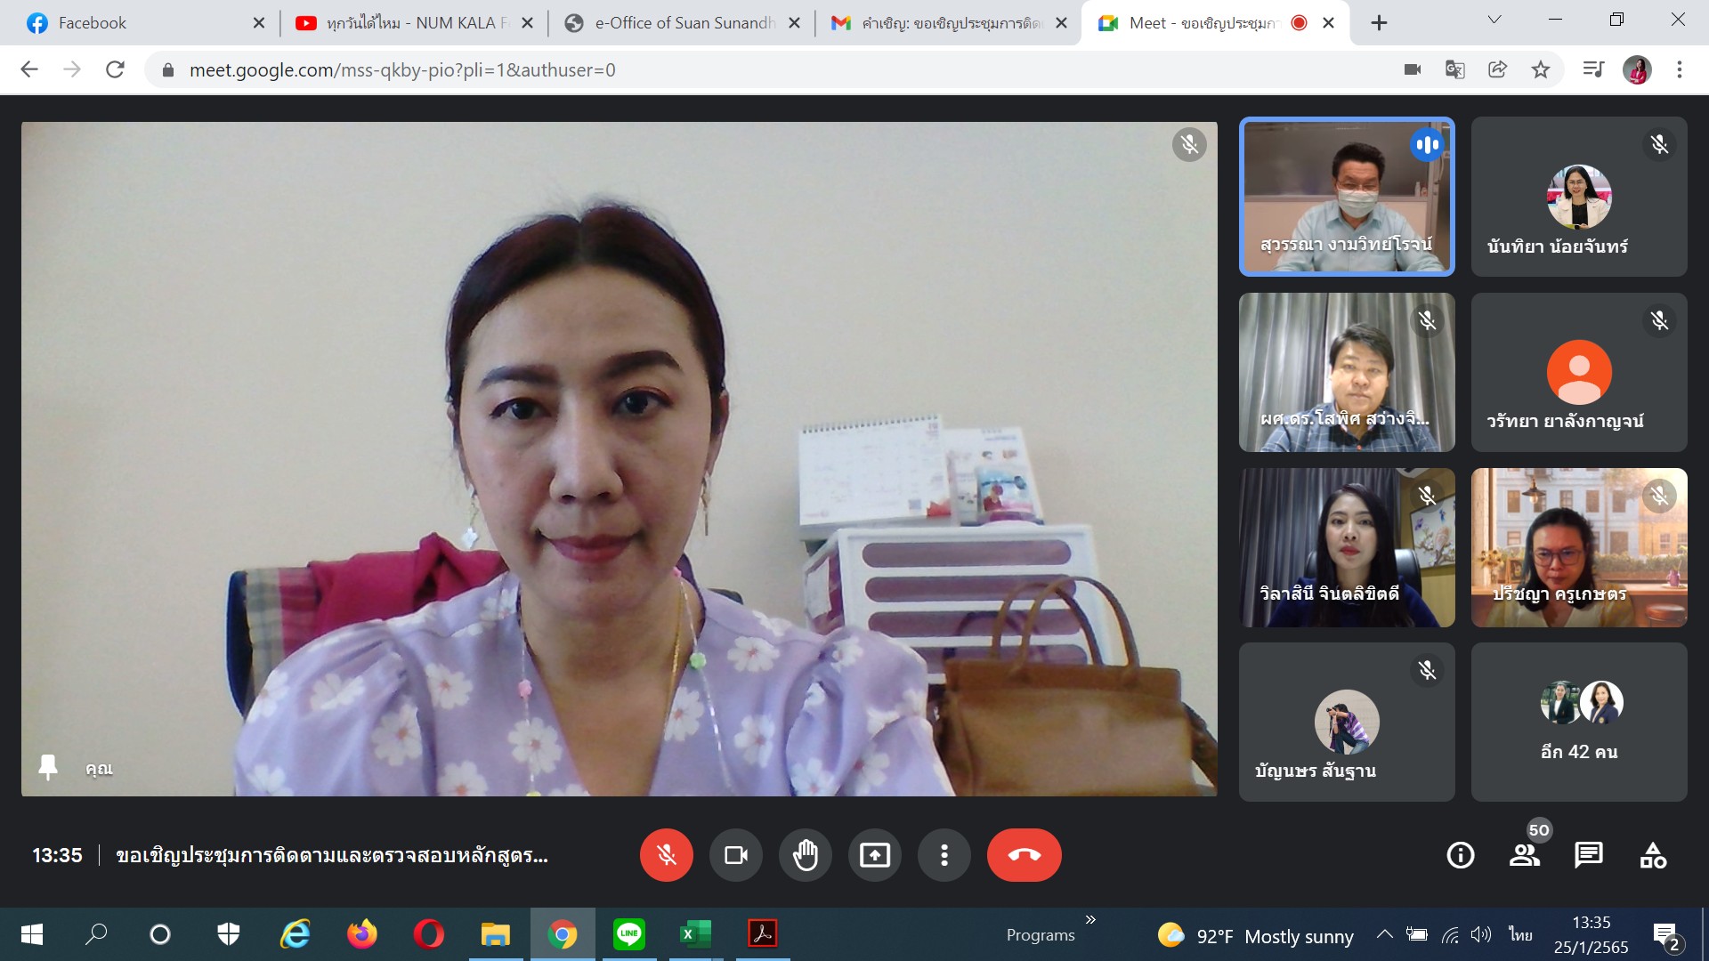Show hidden system tray icons

[x=1384, y=934]
